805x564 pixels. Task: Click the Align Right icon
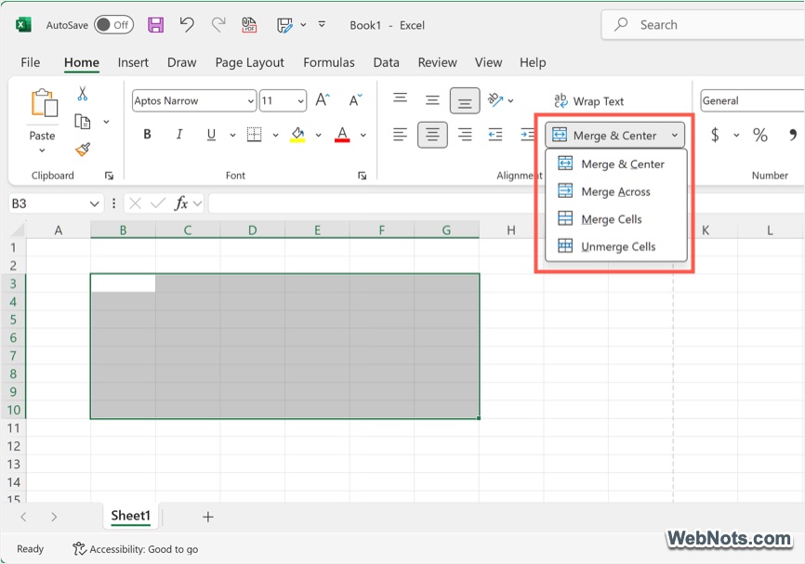[x=465, y=135]
